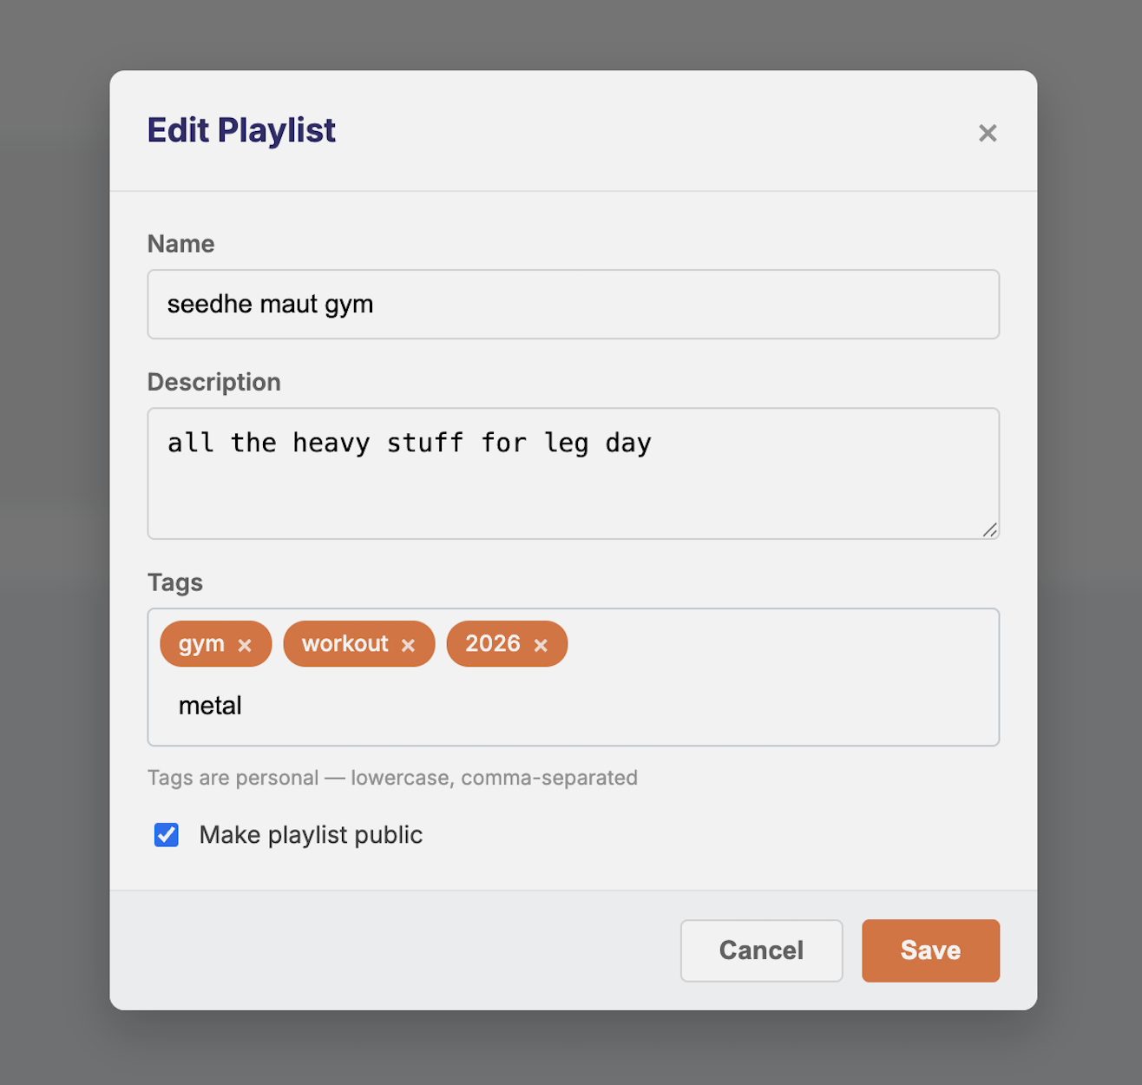Click the Name field label

(x=180, y=244)
